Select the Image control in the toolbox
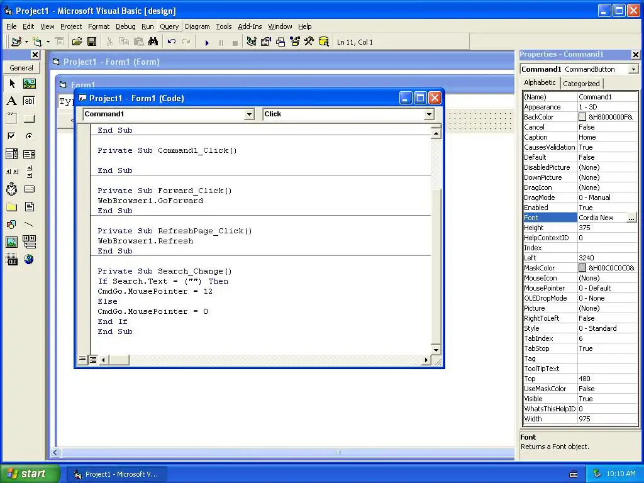The image size is (644, 483). pos(12,242)
